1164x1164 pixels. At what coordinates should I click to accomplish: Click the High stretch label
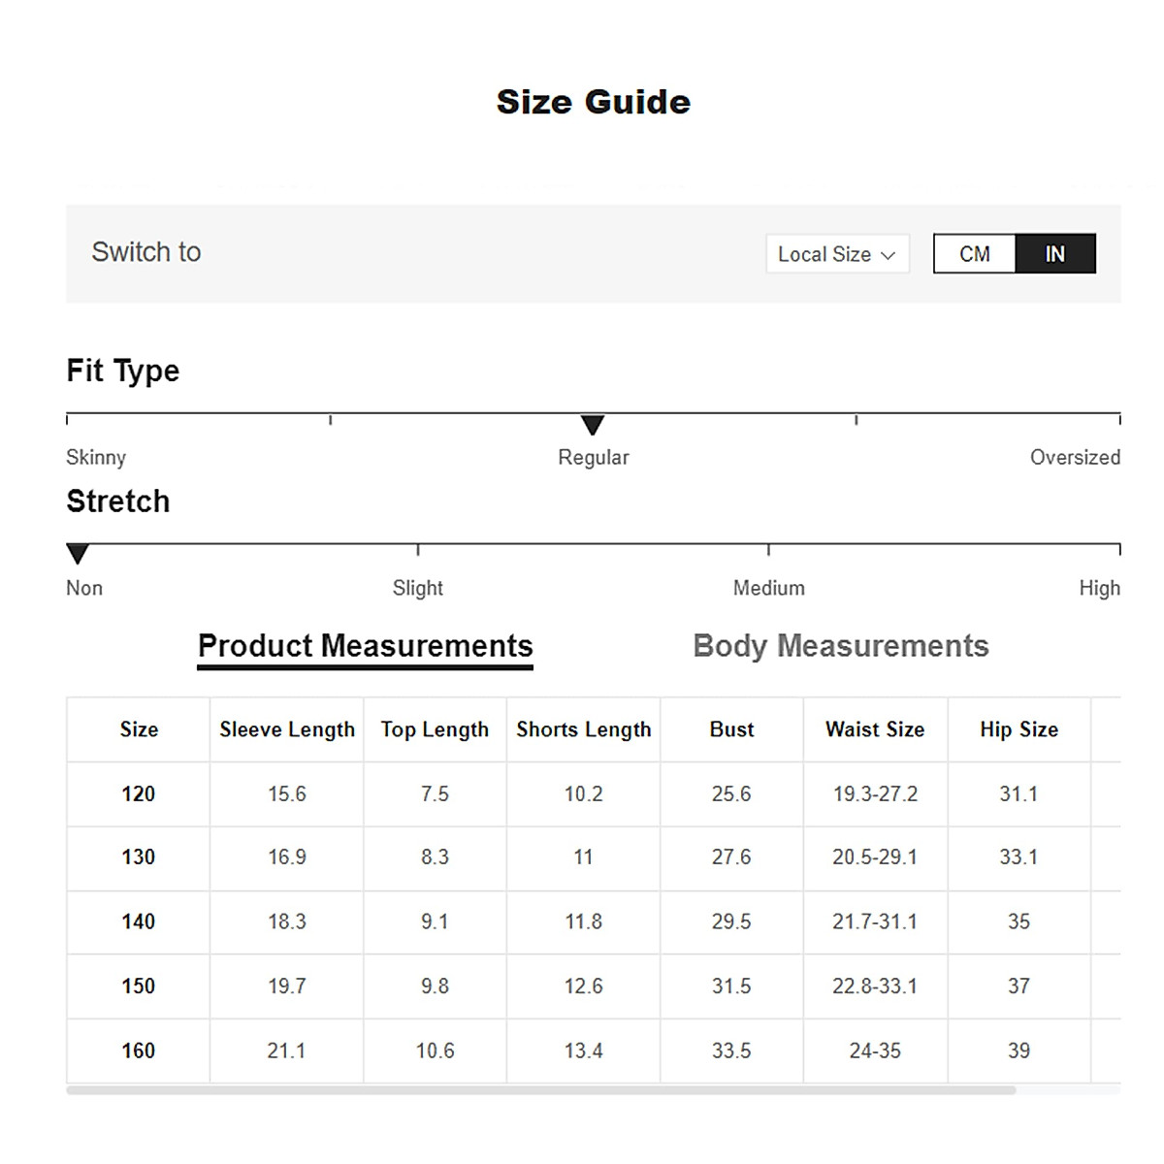point(1099,588)
